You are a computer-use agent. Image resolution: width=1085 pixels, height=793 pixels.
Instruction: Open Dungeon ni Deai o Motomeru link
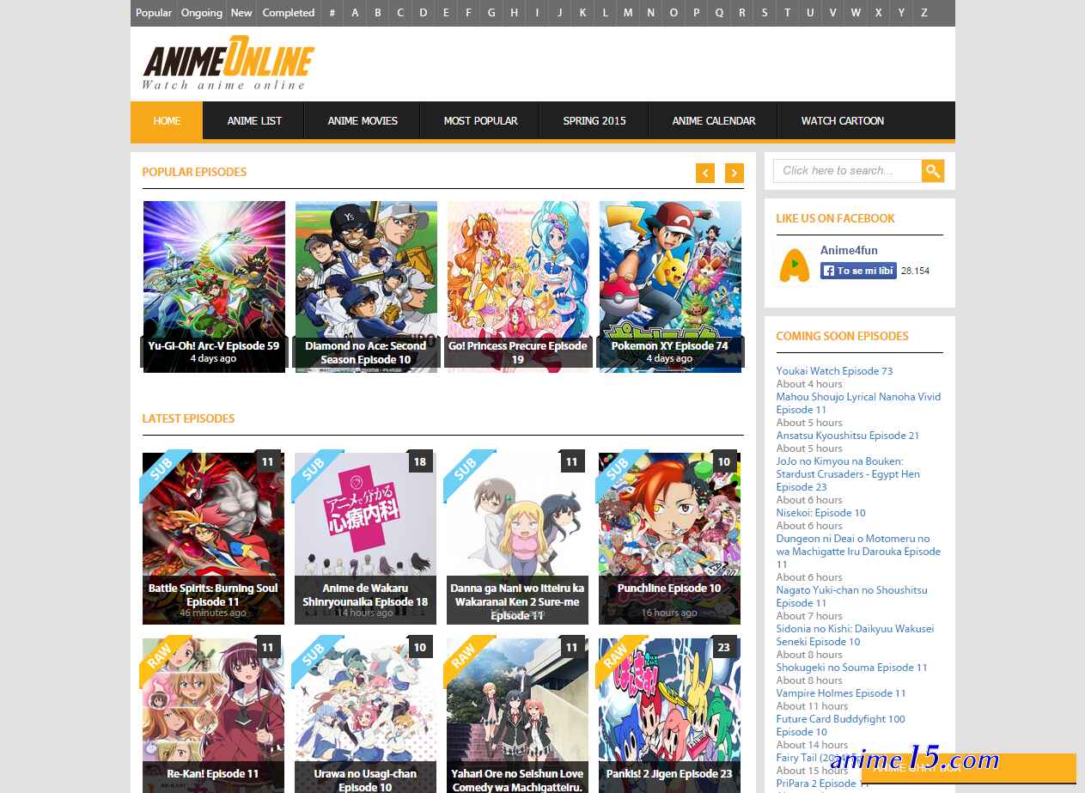tap(858, 552)
